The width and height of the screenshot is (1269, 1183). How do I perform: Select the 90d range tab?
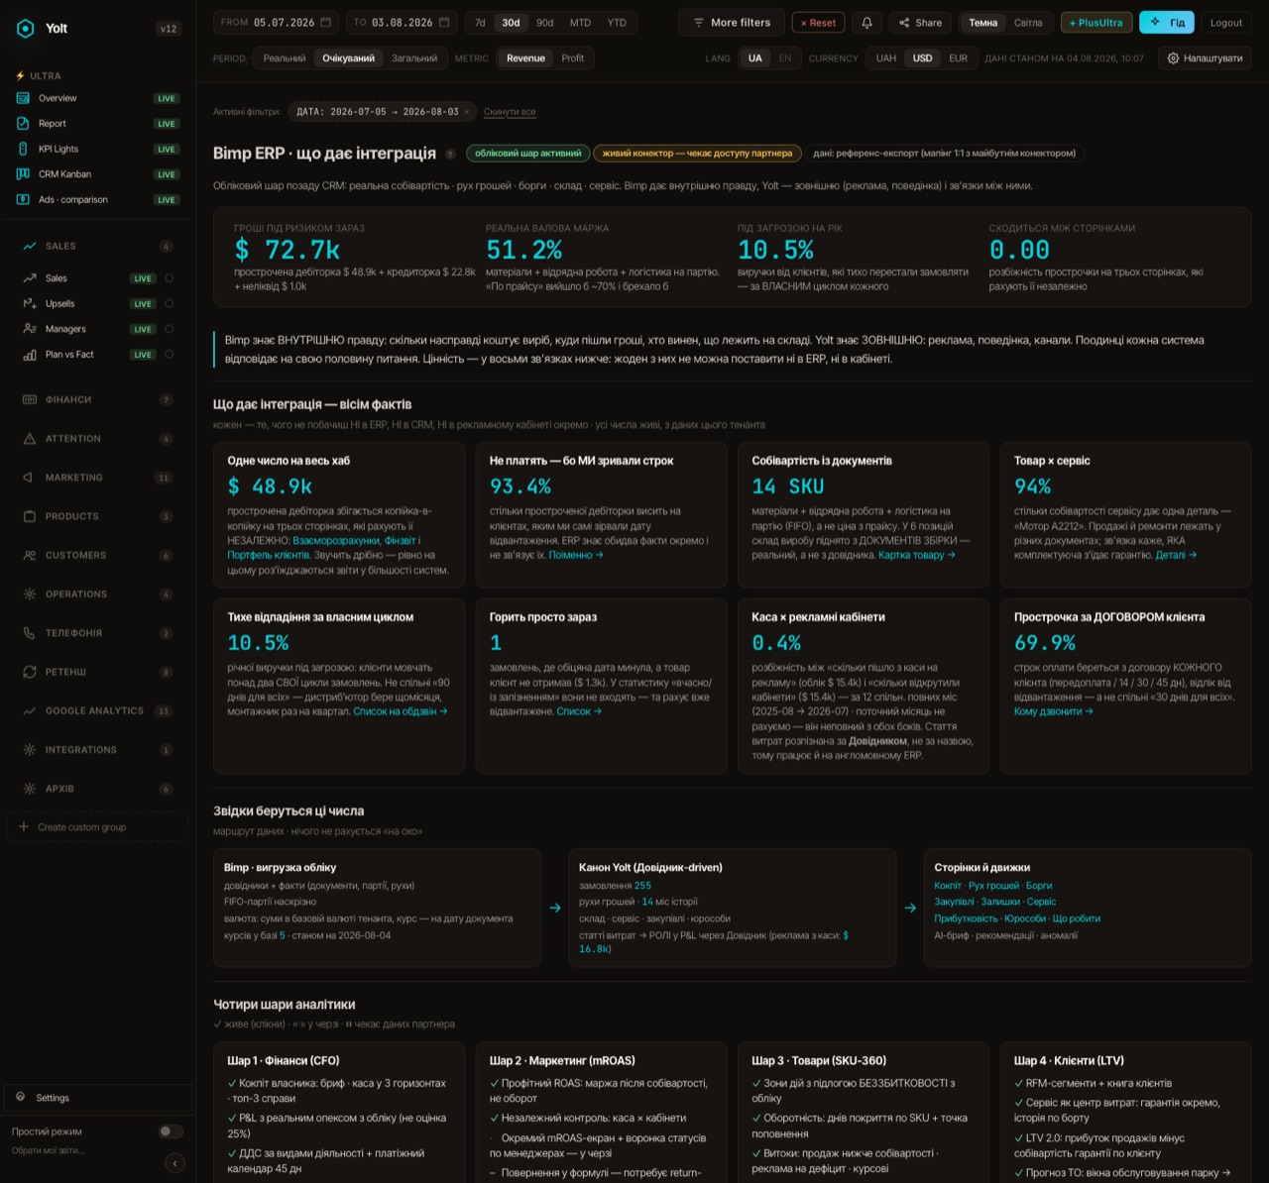coord(545,23)
